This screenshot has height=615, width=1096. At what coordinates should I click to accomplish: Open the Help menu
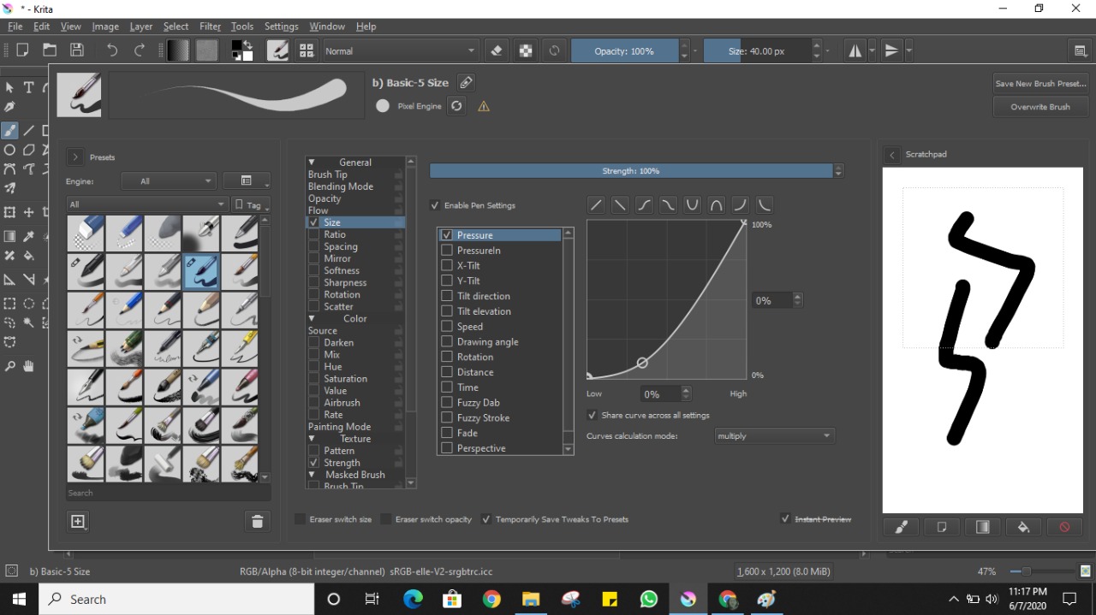[x=366, y=27]
